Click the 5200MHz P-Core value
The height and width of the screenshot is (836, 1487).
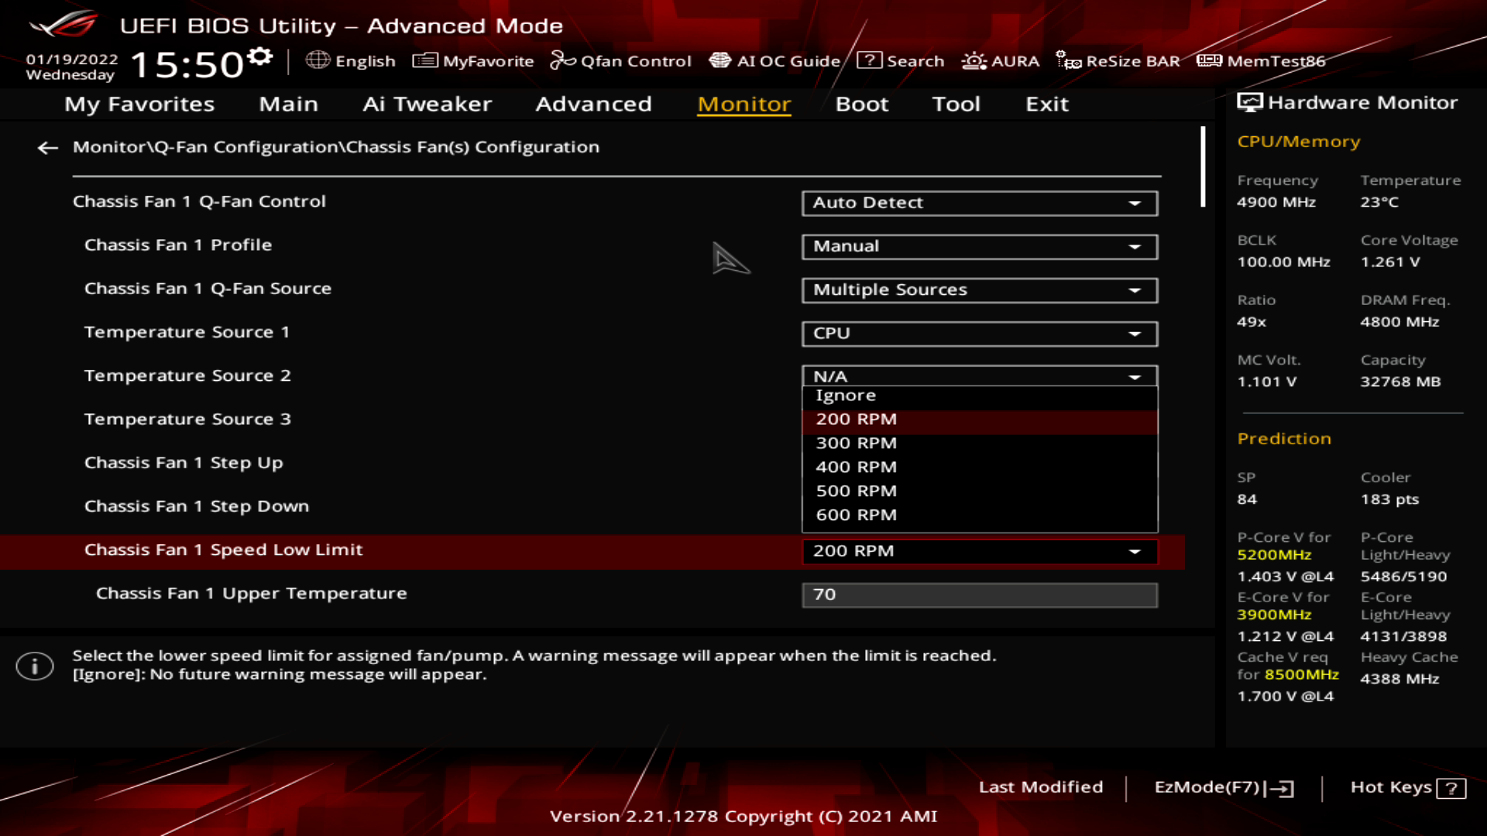point(1274,555)
